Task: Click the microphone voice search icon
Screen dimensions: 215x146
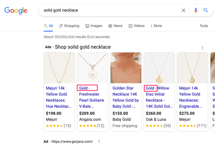Action: click(x=196, y=10)
